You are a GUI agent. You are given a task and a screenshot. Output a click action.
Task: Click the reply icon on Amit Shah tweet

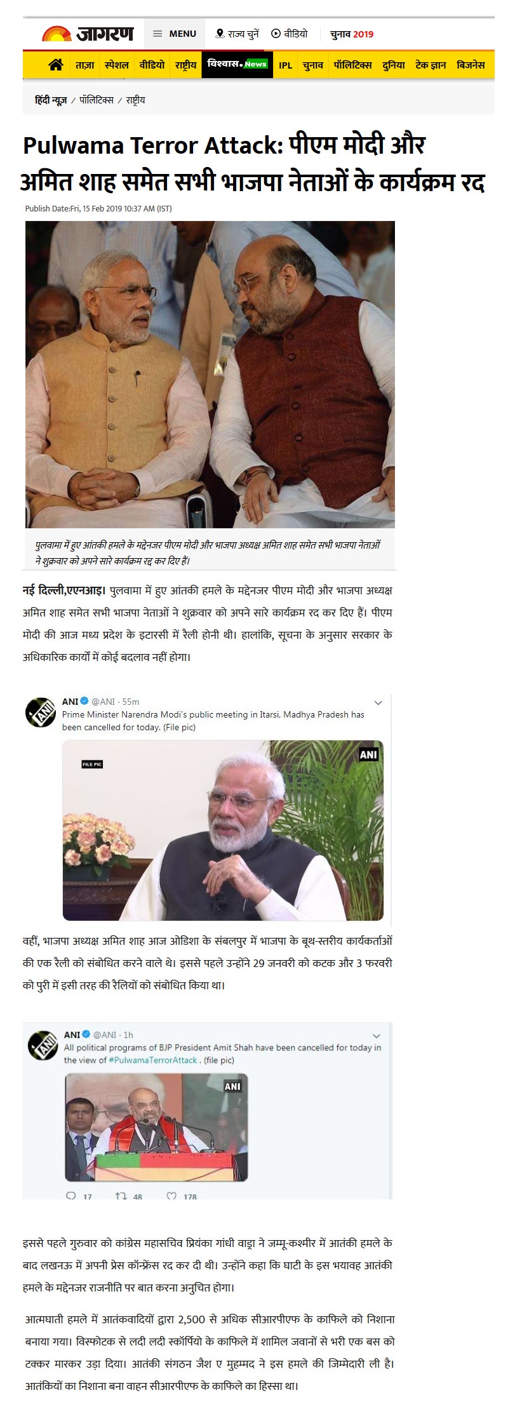tap(71, 1196)
